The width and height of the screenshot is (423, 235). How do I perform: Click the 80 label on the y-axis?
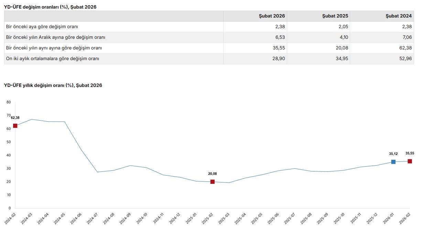click(x=9, y=102)
